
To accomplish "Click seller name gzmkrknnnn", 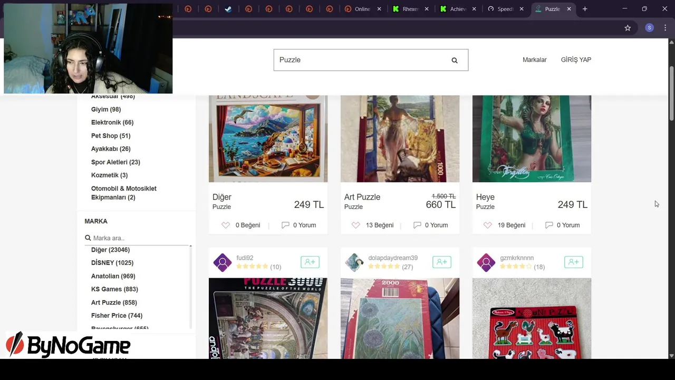I will coord(517,258).
